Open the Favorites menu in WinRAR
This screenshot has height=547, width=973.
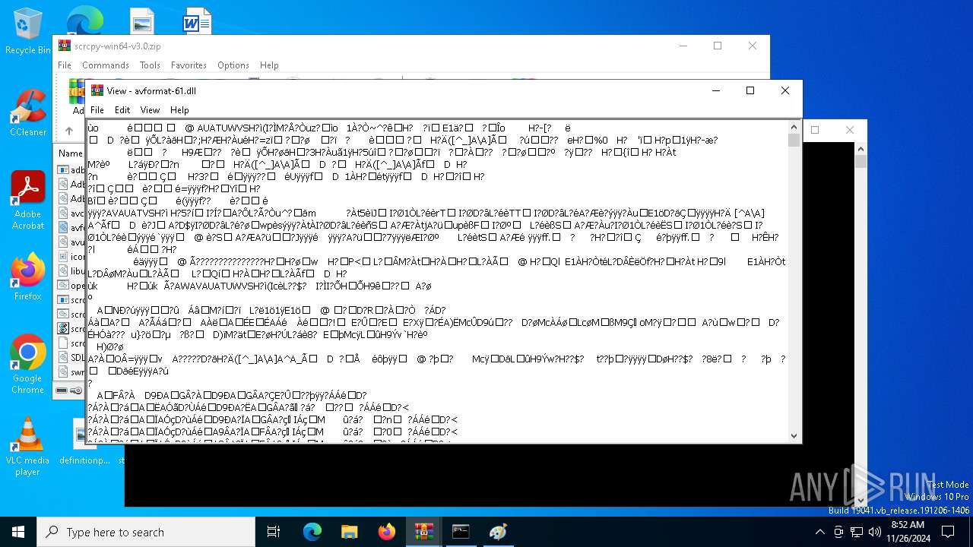tap(189, 65)
